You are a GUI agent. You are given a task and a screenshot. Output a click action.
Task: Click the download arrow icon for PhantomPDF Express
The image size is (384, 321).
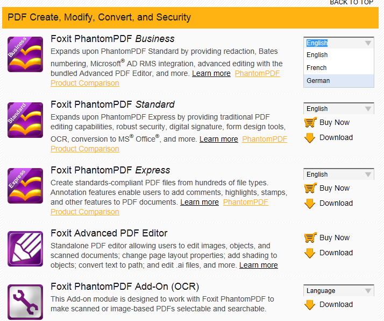tap(310, 203)
